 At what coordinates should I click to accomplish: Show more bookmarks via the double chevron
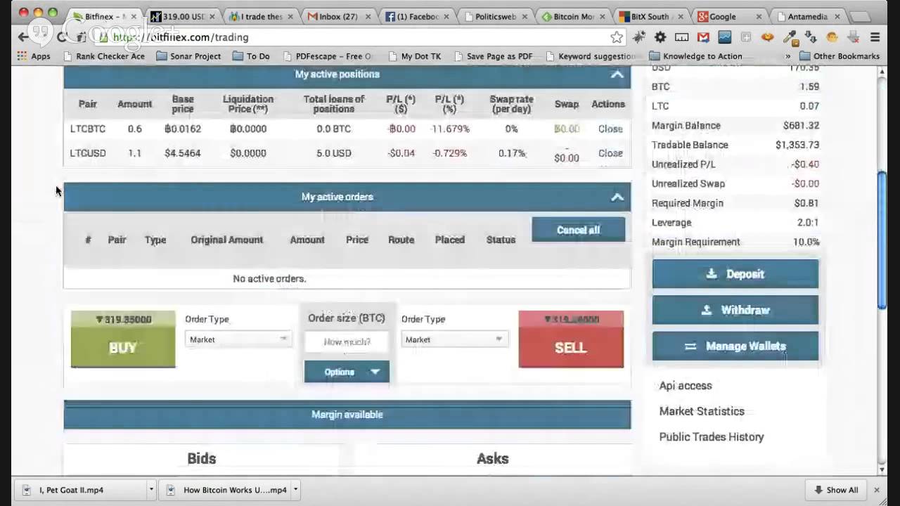point(787,56)
